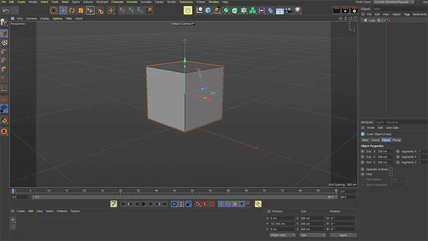The image size is (428, 241).
Task: Toggle Rotation keyframe recording icon
Action: click(x=228, y=204)
